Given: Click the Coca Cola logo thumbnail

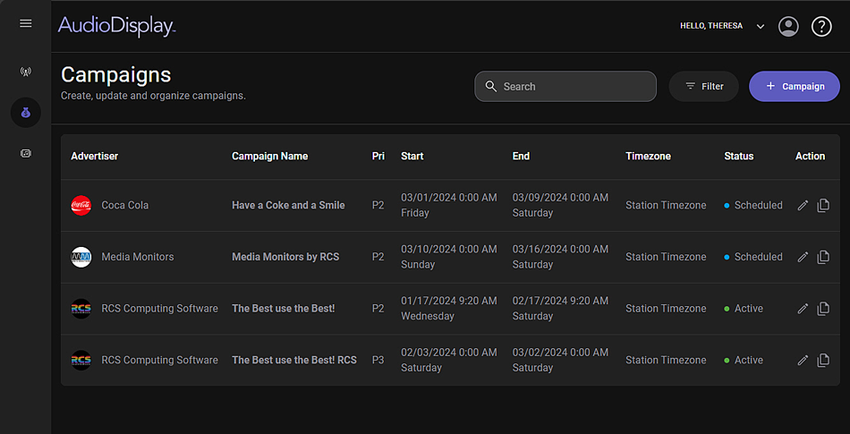Looking at the screenshot, I should [81, 205].
